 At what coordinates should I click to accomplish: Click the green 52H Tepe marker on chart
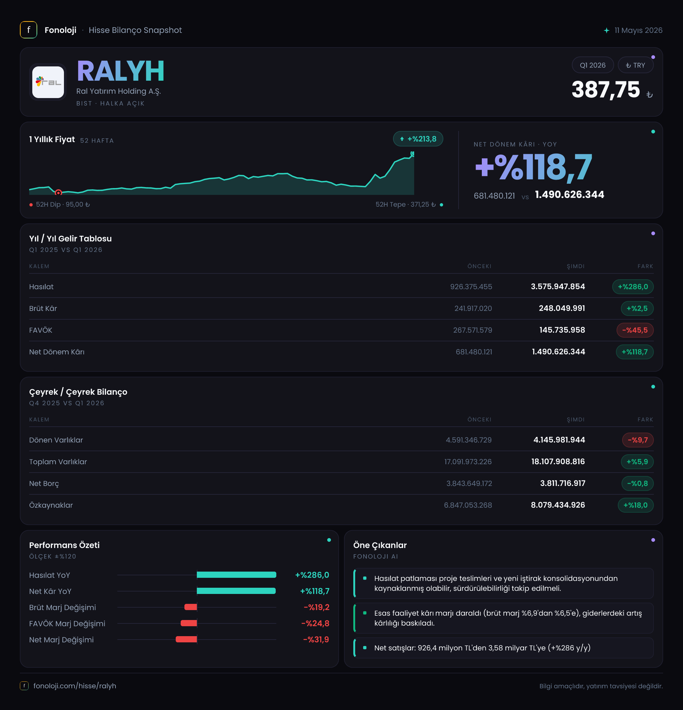413,154
